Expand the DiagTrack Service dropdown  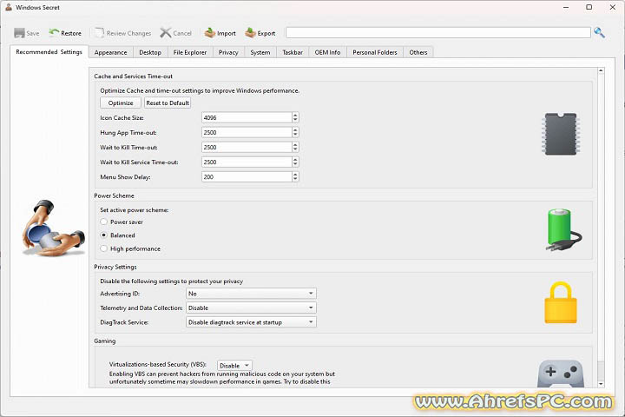coord(251,322)
